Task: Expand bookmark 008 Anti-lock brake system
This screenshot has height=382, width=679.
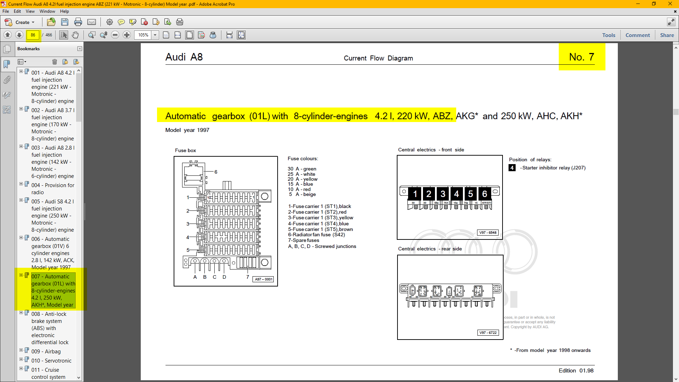Action: pyautogui.click(x=21, y=313)
